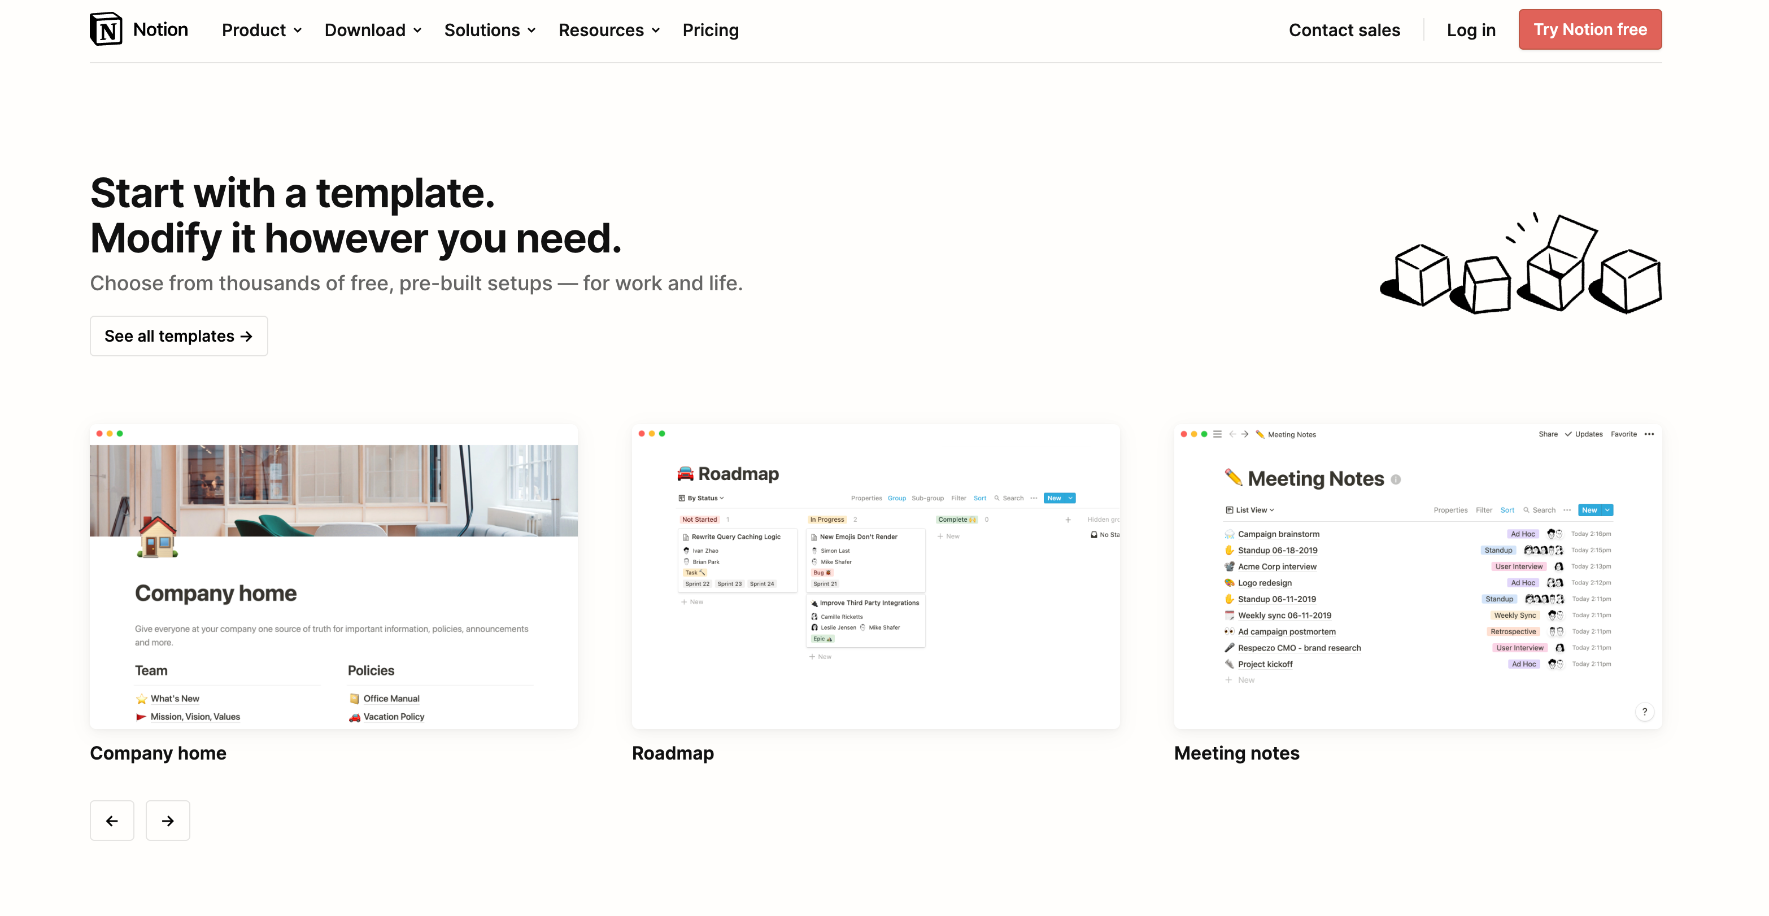This screenshot has width=1769, height=916.
Task: Click previous arrow carousel button
Action: point(112,820)
